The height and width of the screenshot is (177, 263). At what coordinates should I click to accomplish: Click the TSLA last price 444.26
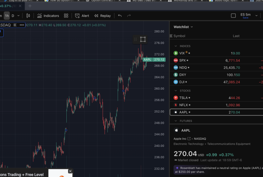(x=234, y=98)
